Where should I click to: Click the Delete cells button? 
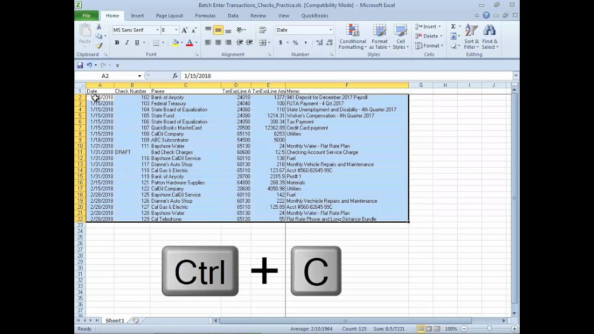coord(429,36)
